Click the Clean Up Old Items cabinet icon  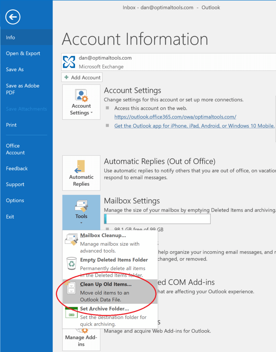point(71,288)
